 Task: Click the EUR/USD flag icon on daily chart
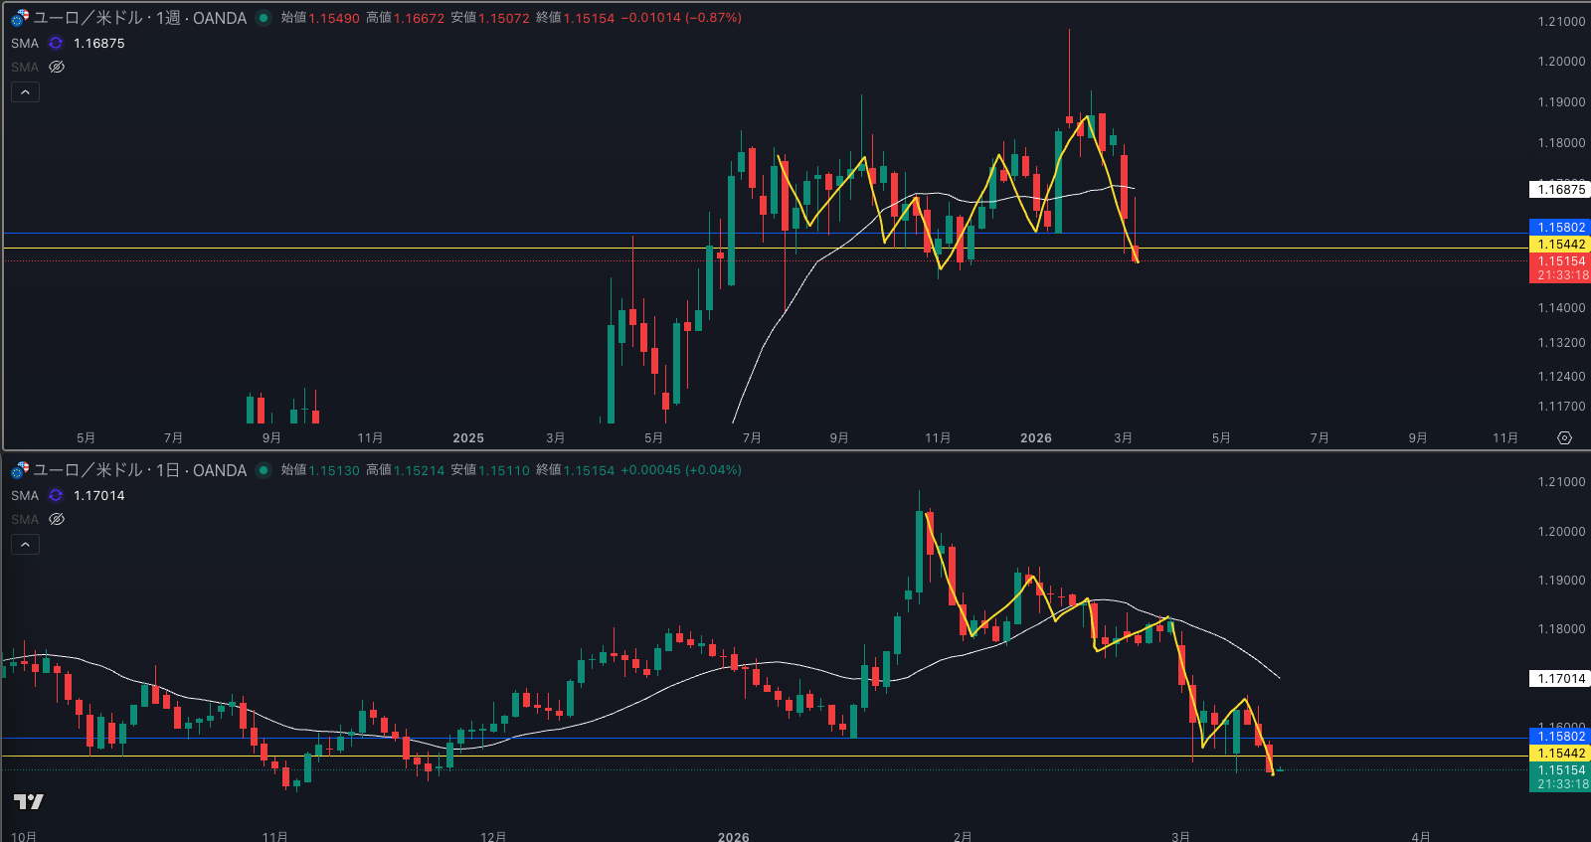20,470
